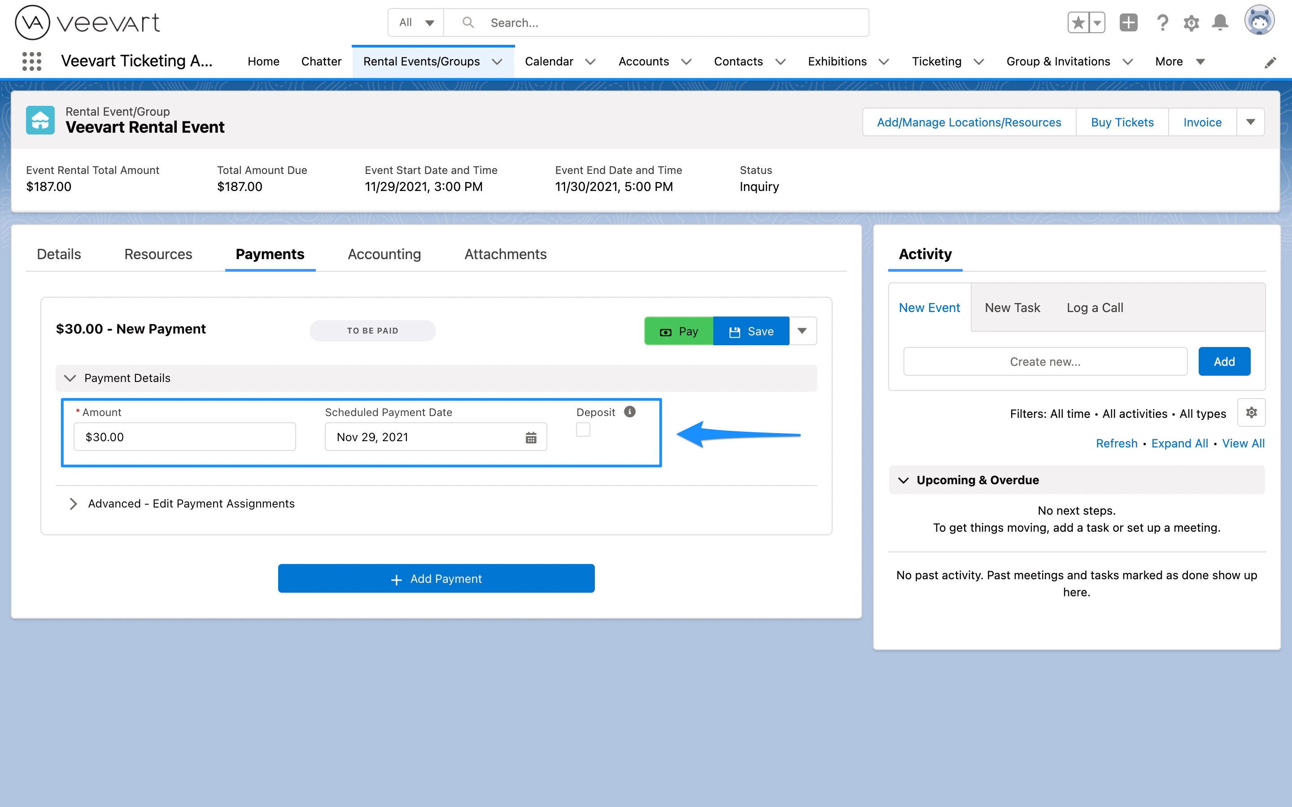Open the date picker for Scheduled Payment Date
The height and width of the screenshot is (807, 1292).
pos(530,437)
